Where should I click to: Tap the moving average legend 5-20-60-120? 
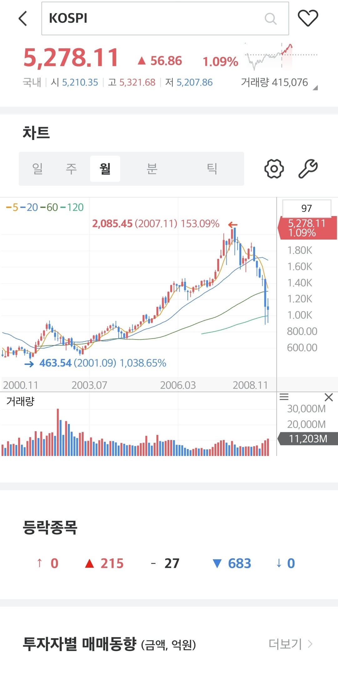(x=45, y=207)
